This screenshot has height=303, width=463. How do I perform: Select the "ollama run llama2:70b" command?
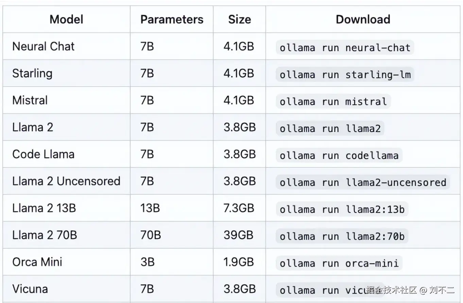(x=342, y=236)
